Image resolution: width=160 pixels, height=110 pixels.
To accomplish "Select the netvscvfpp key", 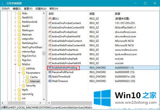I will click(x=29, y=52).
